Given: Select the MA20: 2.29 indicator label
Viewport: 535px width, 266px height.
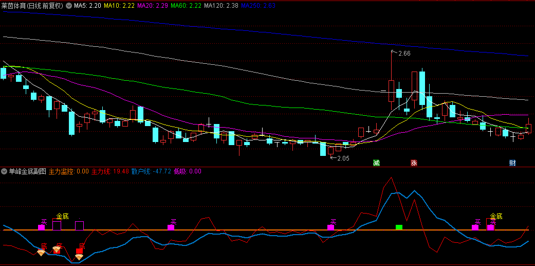Looking at the screenshot, I should [152, 6].
